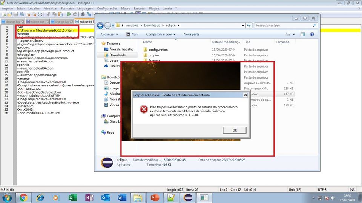Viewport: 362px width, 203px height.
Task: Click the Downloads breadcrumb in address bar
Action: 152,25
